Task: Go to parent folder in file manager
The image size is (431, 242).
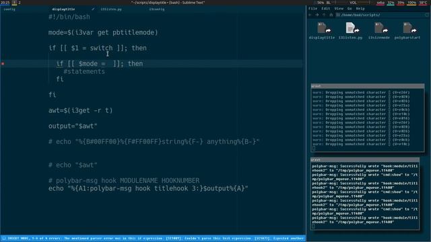Action: pos(324,15)
